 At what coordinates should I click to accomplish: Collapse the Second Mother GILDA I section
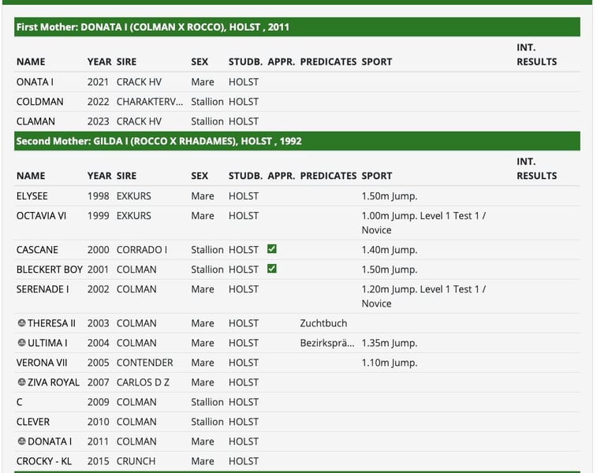[x=297, y=141]
